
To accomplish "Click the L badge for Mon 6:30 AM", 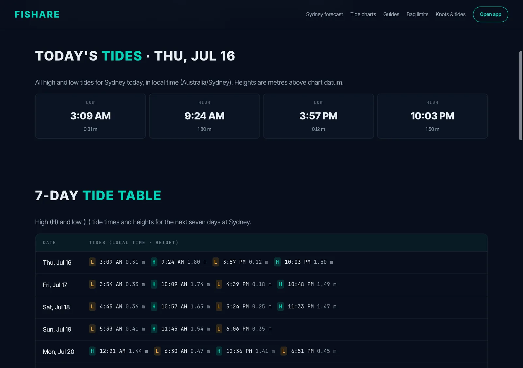I will (x=157, y=351).
